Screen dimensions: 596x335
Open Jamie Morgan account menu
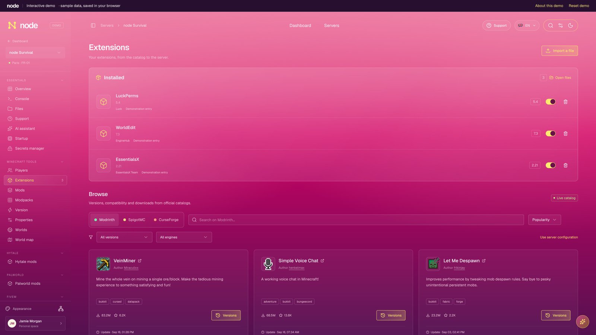pyautogui.click(x=35, y=323)
